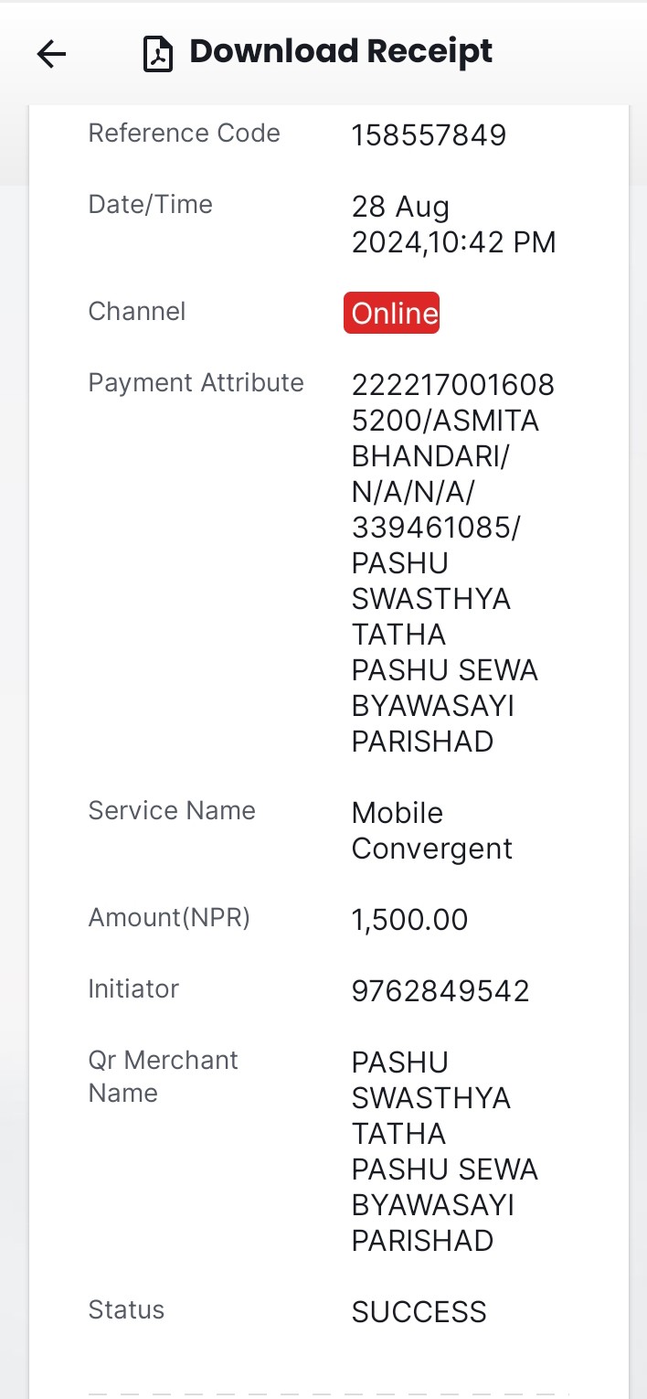This screenshot has width=647, height=1399.
Task: Tap the SUCCESS status value
Action: coord(419,1312)
